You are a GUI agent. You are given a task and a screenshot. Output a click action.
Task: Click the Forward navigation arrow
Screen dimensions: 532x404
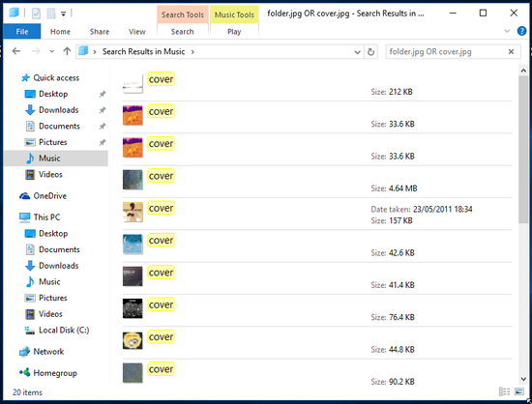[36, 51]
